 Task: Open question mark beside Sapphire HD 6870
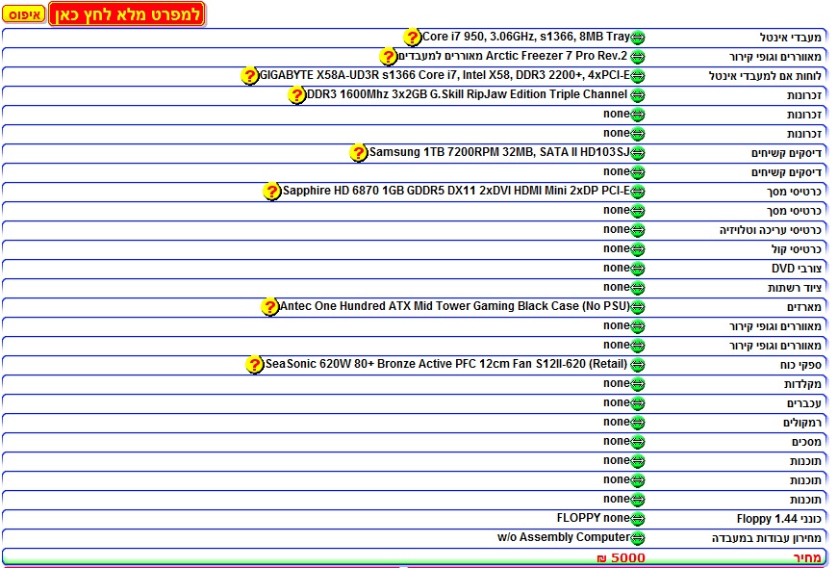[x=272, y=192]
